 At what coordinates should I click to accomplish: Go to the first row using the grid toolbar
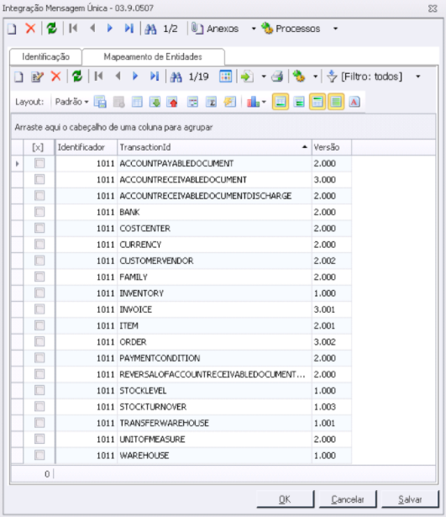[98, 76]
